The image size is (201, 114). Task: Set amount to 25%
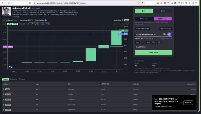tap(143, 42)
